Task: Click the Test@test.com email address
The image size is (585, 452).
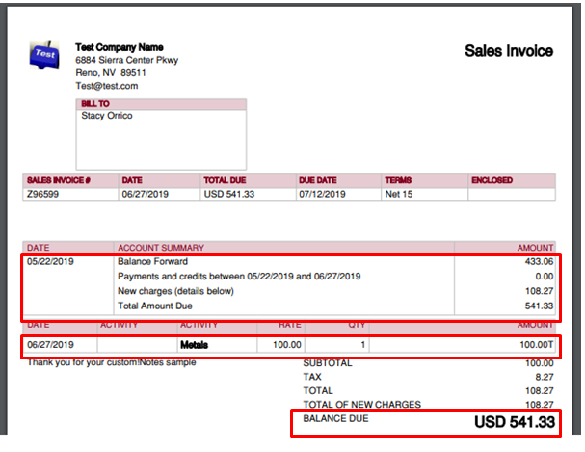Action: [x=107, y=86]
